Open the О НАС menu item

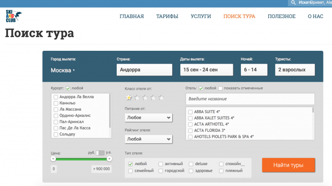pos(315,16)
